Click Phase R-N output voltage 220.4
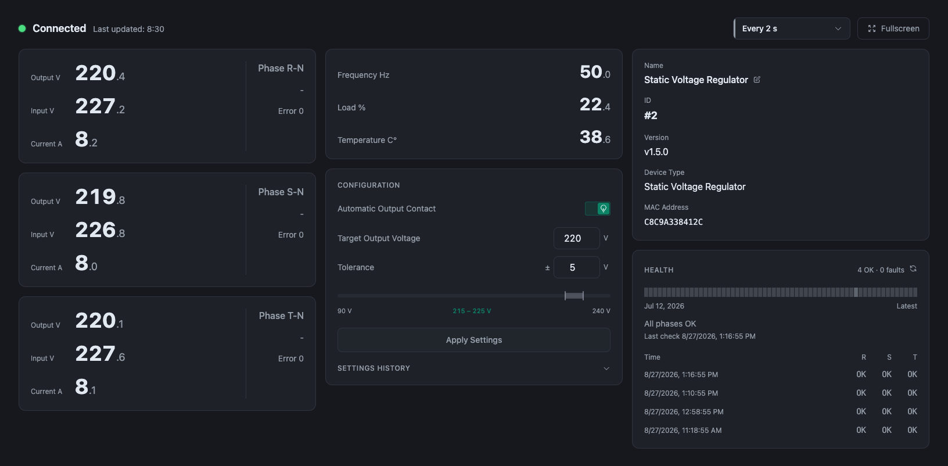The width and height of the screenshot is (948, 466). pyautogui.click(x=100, y=73)
